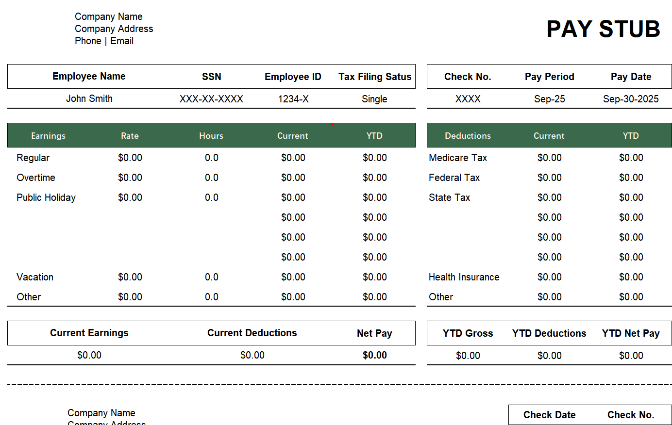Click the Other label under Deductions
672x425 pixels.
441,297
